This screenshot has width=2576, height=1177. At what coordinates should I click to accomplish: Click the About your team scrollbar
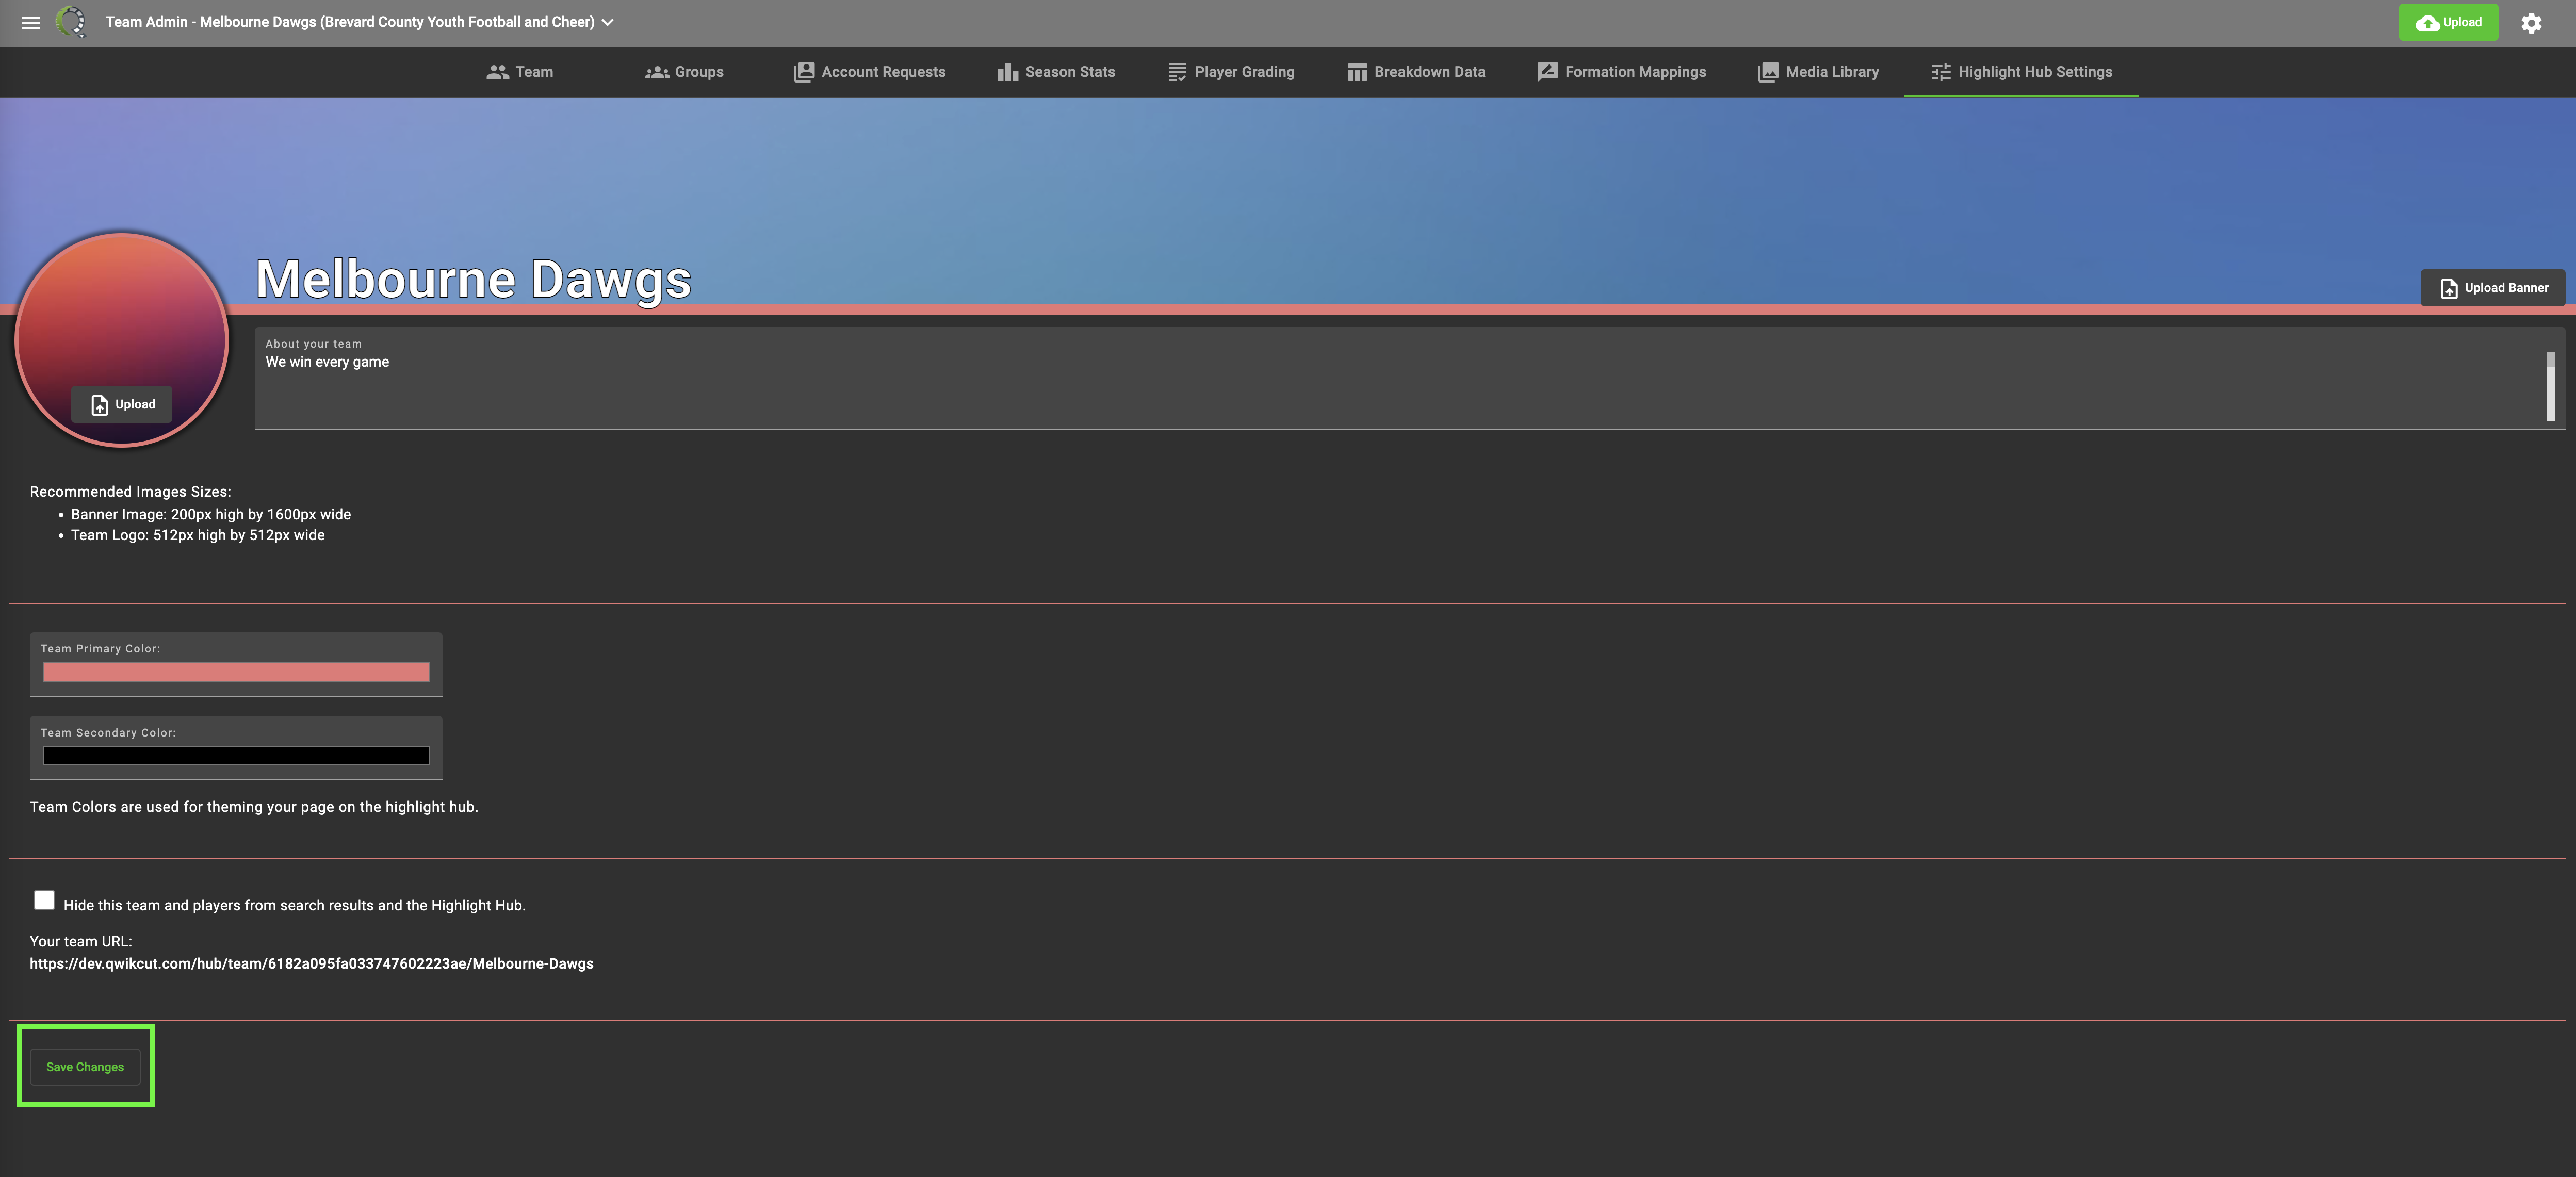(x=2550, y=385)
